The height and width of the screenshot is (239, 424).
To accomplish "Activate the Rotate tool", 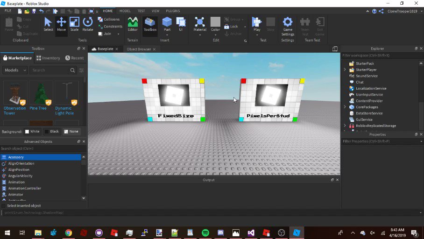I will 88,24.
